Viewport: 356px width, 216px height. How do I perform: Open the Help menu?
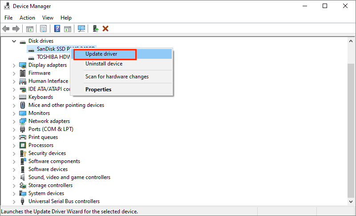click(66, 18)
